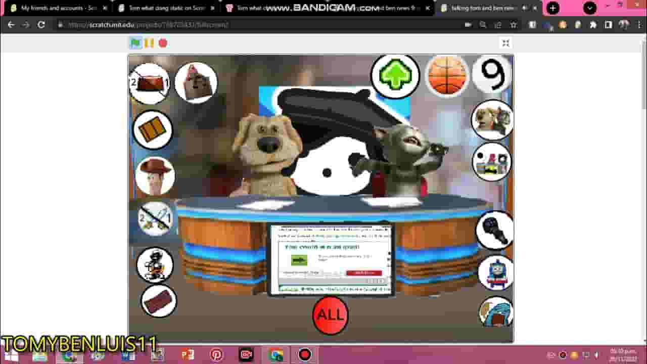The width and height of the screenshot is (647, 364).
Task: Click the orange crate icon
Action: 153,130
